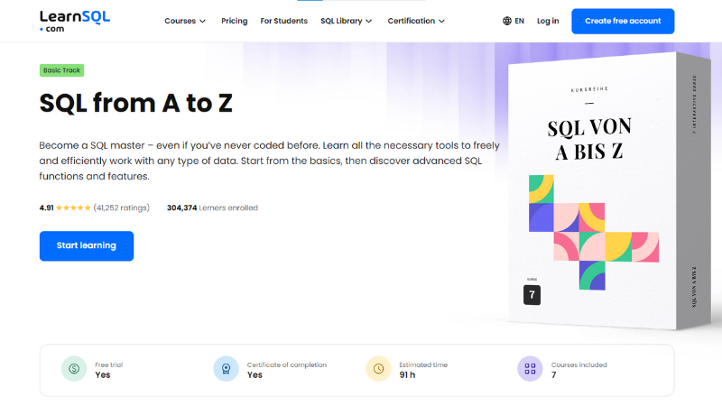Open the Pricing page

[x=235, y=21]
